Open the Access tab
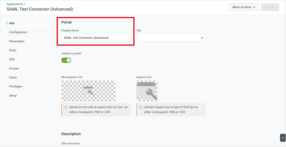This screenshot has width=286, height=147. pos(14,68)
